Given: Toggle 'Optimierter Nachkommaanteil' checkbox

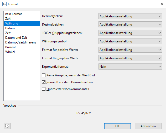Looking at the screenshot, I should point(44,89).
